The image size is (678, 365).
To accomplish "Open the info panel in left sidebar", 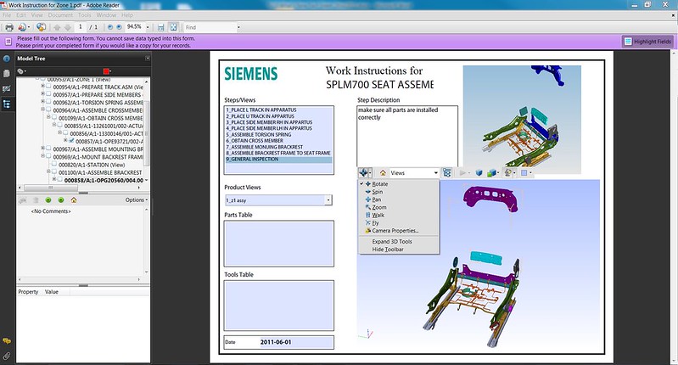I will [x=7, y=59].
